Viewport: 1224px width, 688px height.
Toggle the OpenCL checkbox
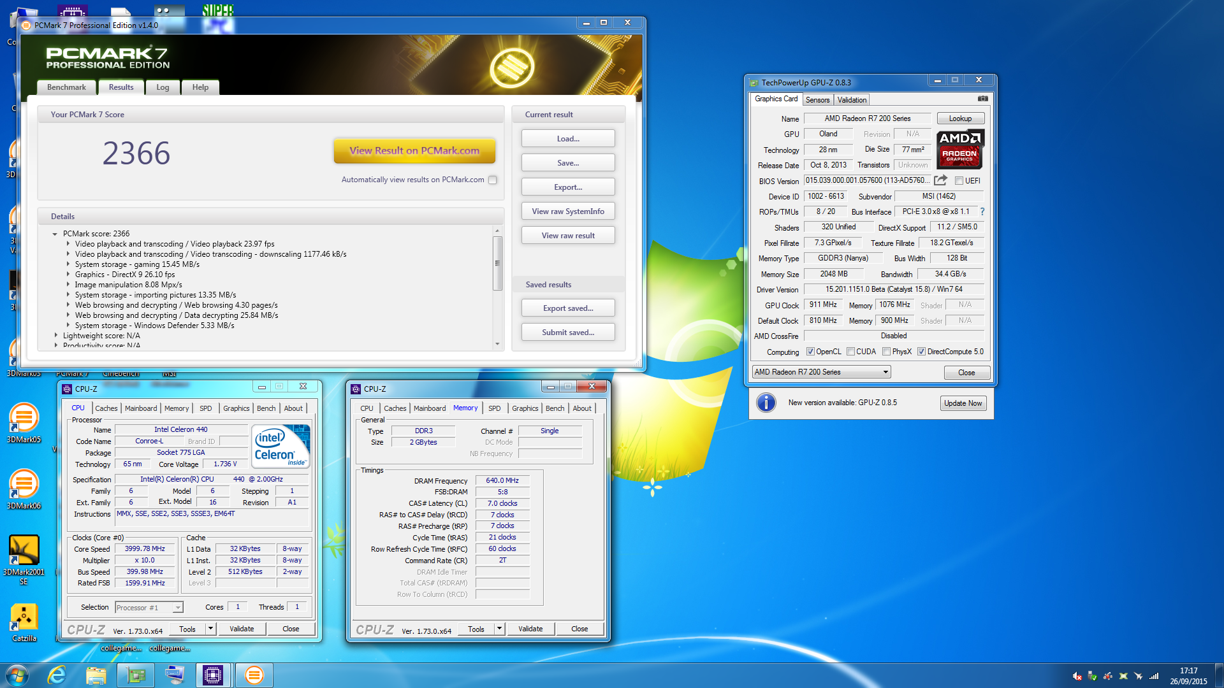pyautogui.click(x=810, y=352)
